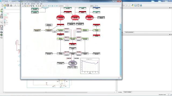Select Simulation mode icon in left sidebar
The height and width of the screenshot is (96, 172).
(x=2, y=17)
